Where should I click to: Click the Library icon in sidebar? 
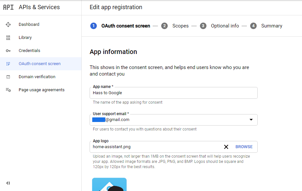(8, 38)
